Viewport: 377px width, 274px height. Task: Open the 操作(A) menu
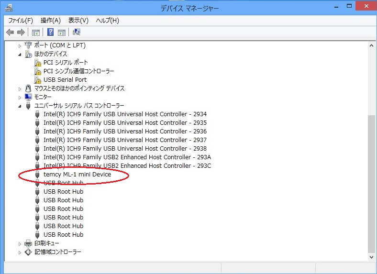point(51,21)
